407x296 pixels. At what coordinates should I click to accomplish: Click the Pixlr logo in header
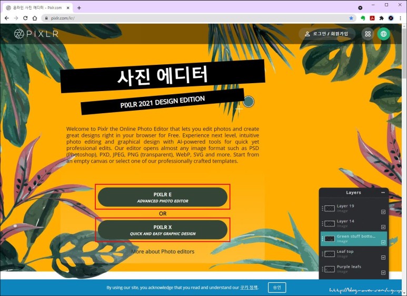(36, 34)
